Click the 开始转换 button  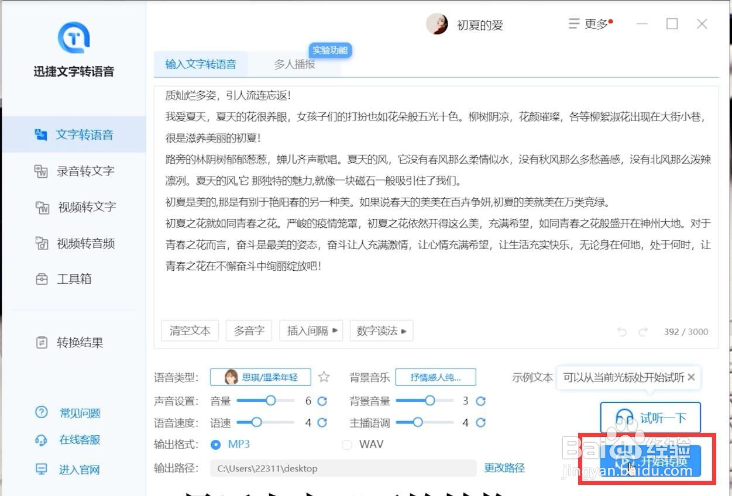(x=651, y=462)
